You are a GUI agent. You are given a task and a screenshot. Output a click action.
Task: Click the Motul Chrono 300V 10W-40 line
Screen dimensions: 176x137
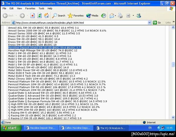coord(48,79)
